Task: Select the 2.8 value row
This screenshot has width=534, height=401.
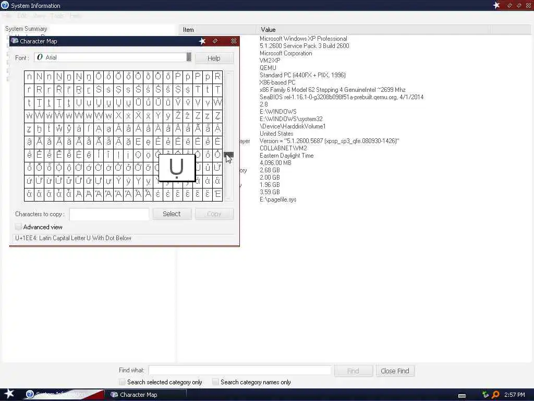Action: pyautogui.click(x=263, y=104)
